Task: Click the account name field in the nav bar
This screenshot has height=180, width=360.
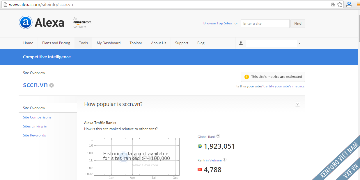Action: point(271,43)
